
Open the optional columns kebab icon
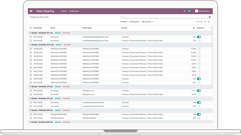[211, 28]
